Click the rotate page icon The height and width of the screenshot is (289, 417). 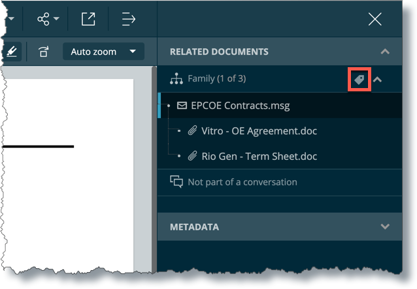tap(44, 52)
